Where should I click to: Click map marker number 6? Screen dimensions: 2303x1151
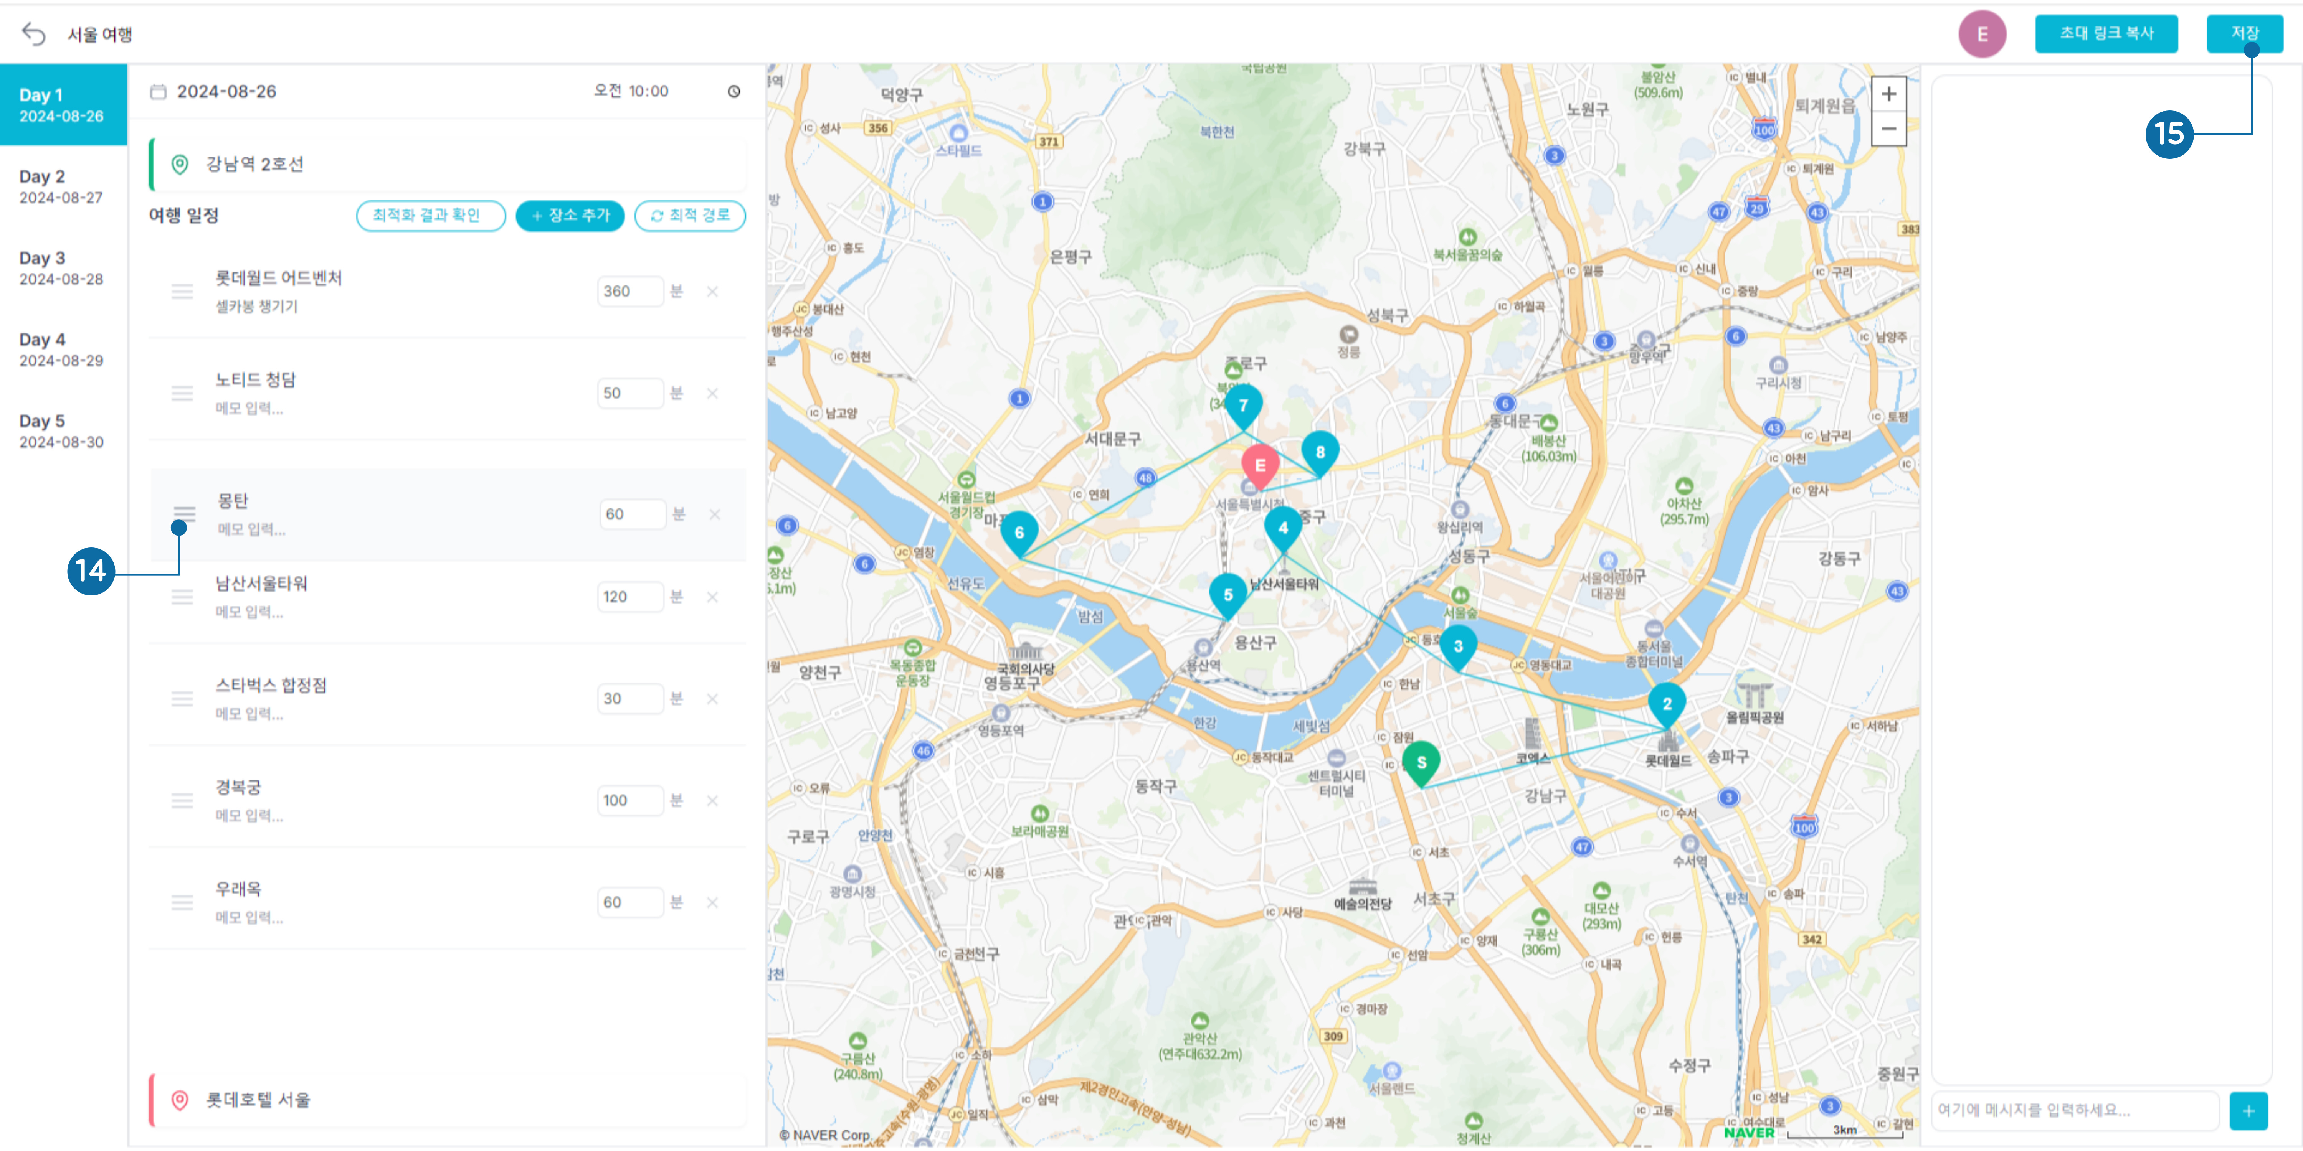coord(1018,534)
